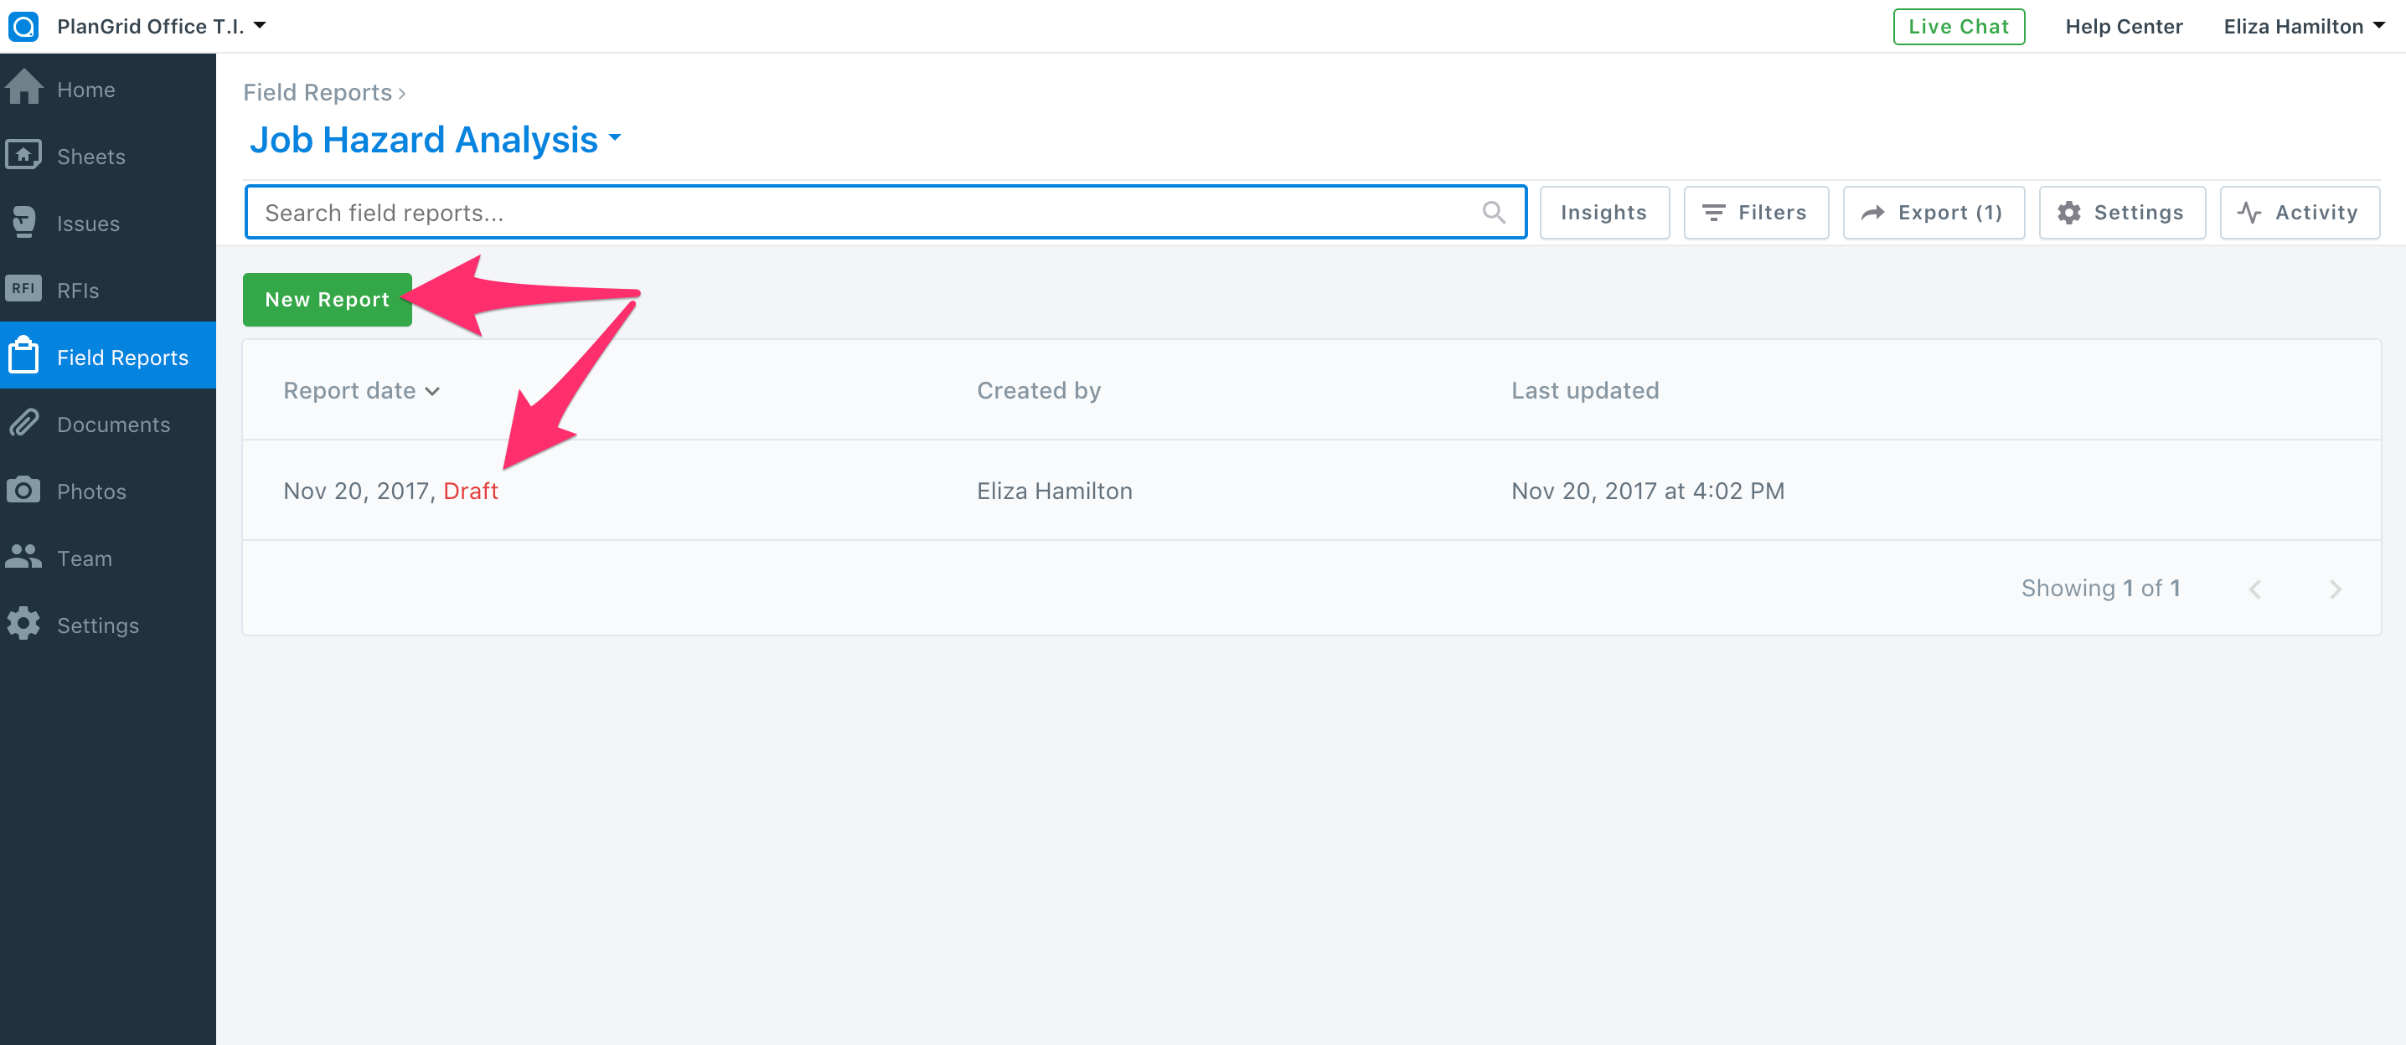The width and height of the screenshot is (2406, 1045).
Task: Open the Eliza Hamilton account menu
Action: (2303, 26)
